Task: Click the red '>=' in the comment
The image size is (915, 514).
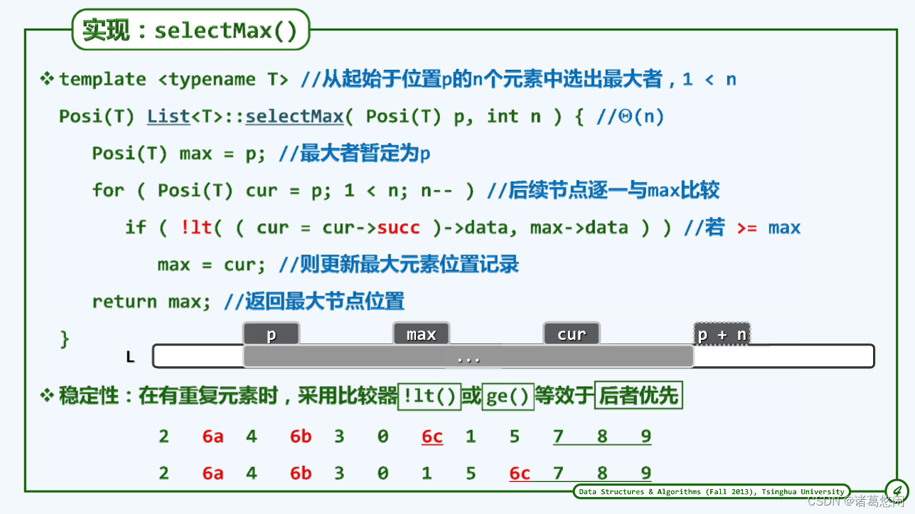Action: (747, 228)
